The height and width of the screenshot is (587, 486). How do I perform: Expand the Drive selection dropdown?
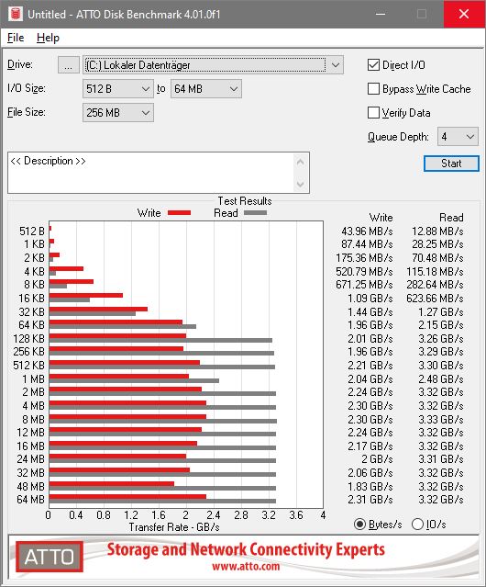336,65
